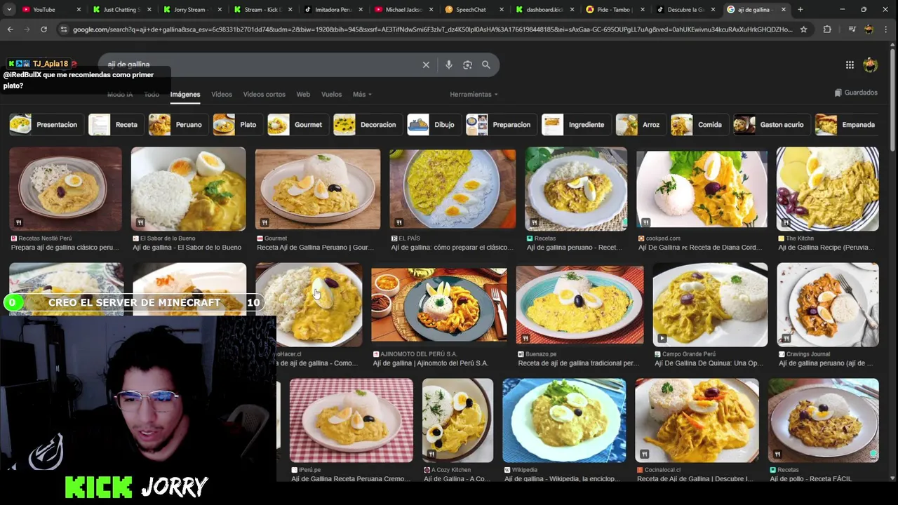The height and width of the screenshot is (505, 898).
Task: Open the Cravings Journal image thumbnail
Action: [827, 305]
